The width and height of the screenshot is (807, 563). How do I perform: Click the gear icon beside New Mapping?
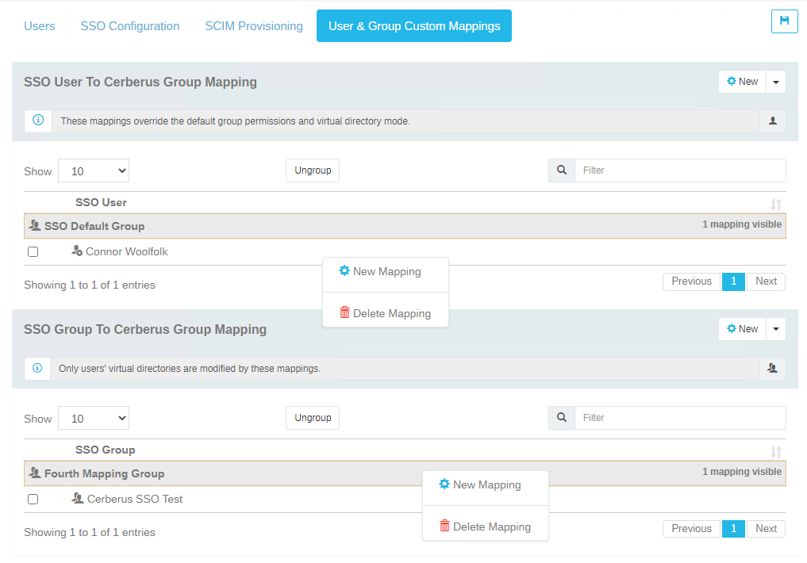click(344, 270)
